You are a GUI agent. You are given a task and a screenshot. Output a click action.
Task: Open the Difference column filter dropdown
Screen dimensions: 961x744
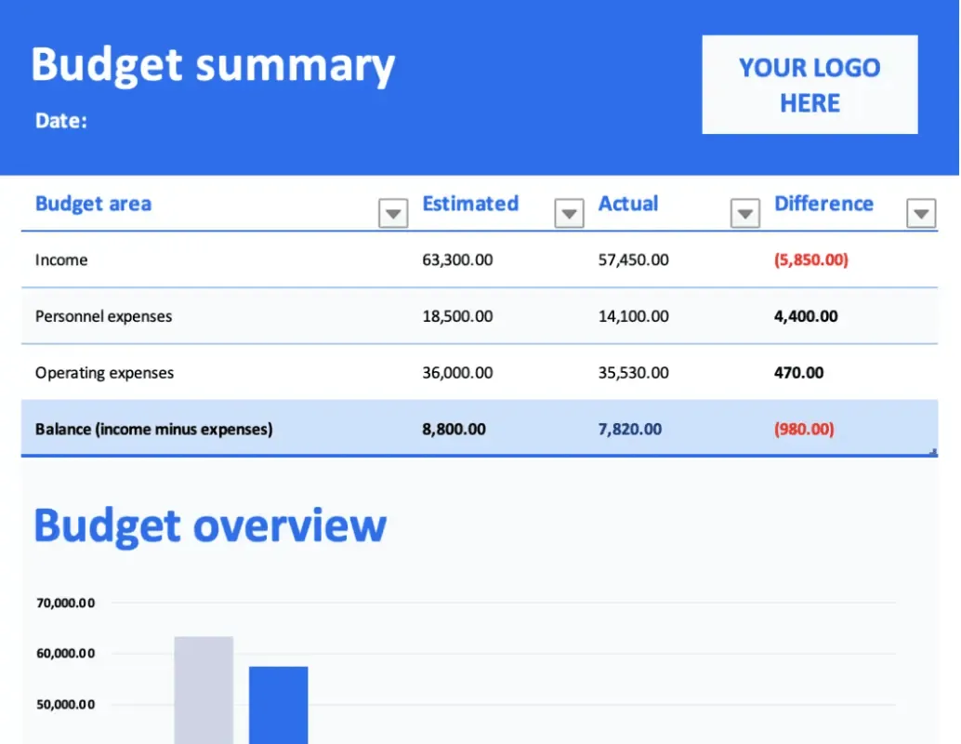(920, 213)
